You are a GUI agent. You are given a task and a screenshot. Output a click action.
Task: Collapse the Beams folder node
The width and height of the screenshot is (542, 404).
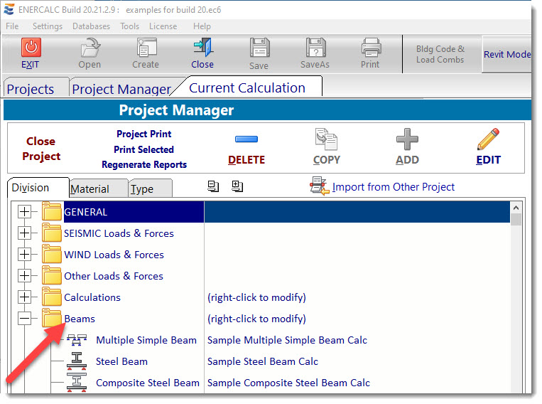tap(25, 319)
